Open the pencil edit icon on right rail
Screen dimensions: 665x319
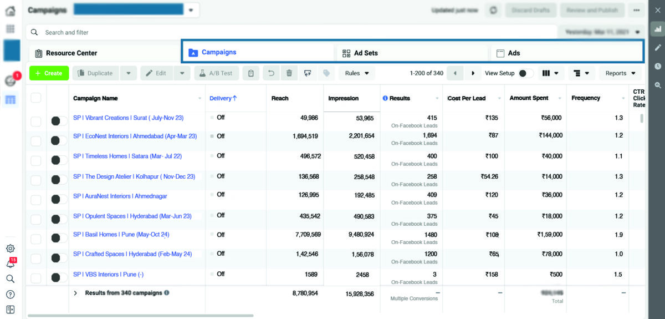(658, 47)
